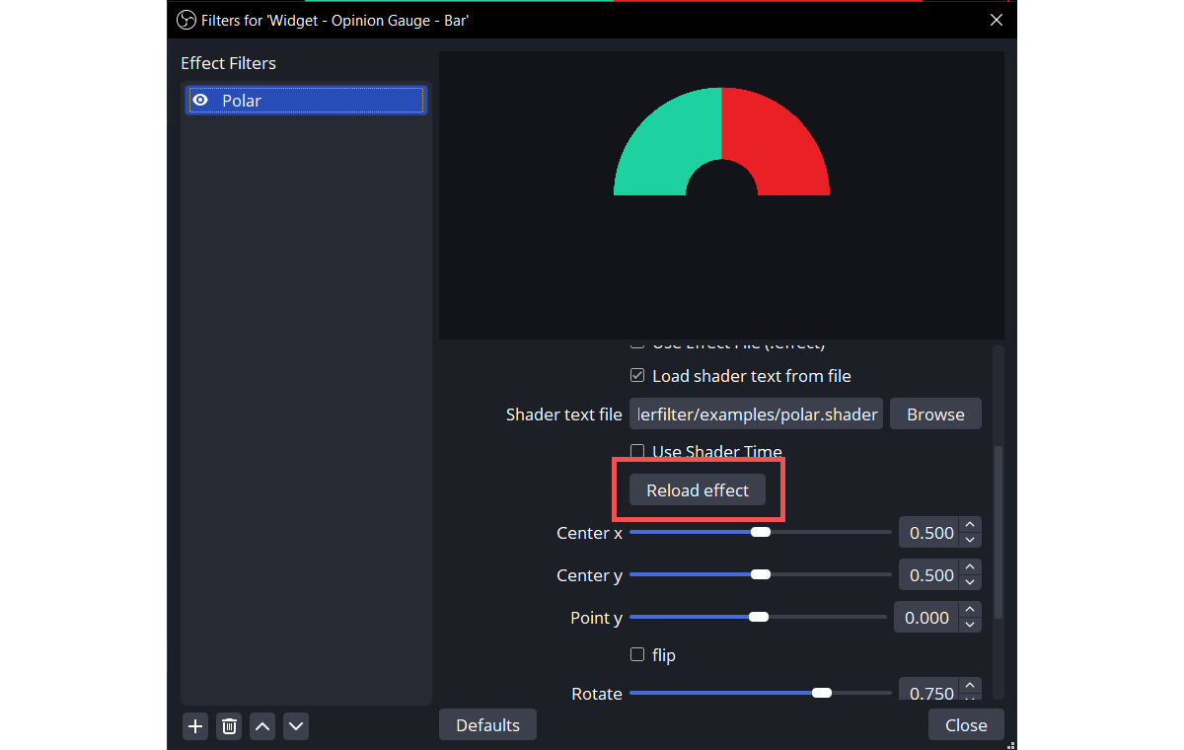Decrease Center x with down stepper arrow
Viewport: 1184px width, 750px height.
[x=970, y=541]
